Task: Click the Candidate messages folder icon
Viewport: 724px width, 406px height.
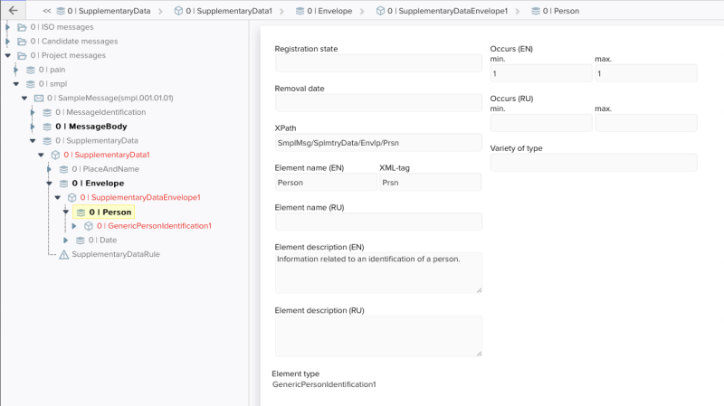Action: [22, 42]
